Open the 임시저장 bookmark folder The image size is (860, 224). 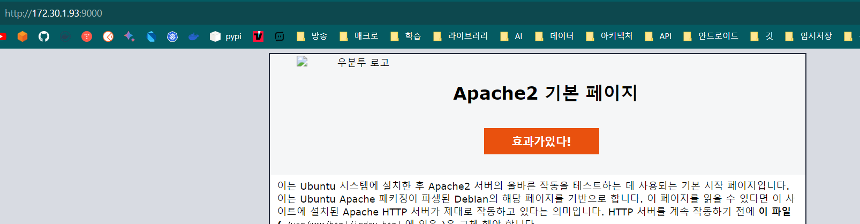(x=809, y=36)
